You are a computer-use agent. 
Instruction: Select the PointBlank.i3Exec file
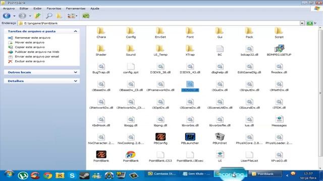click(x=190, y=156)
